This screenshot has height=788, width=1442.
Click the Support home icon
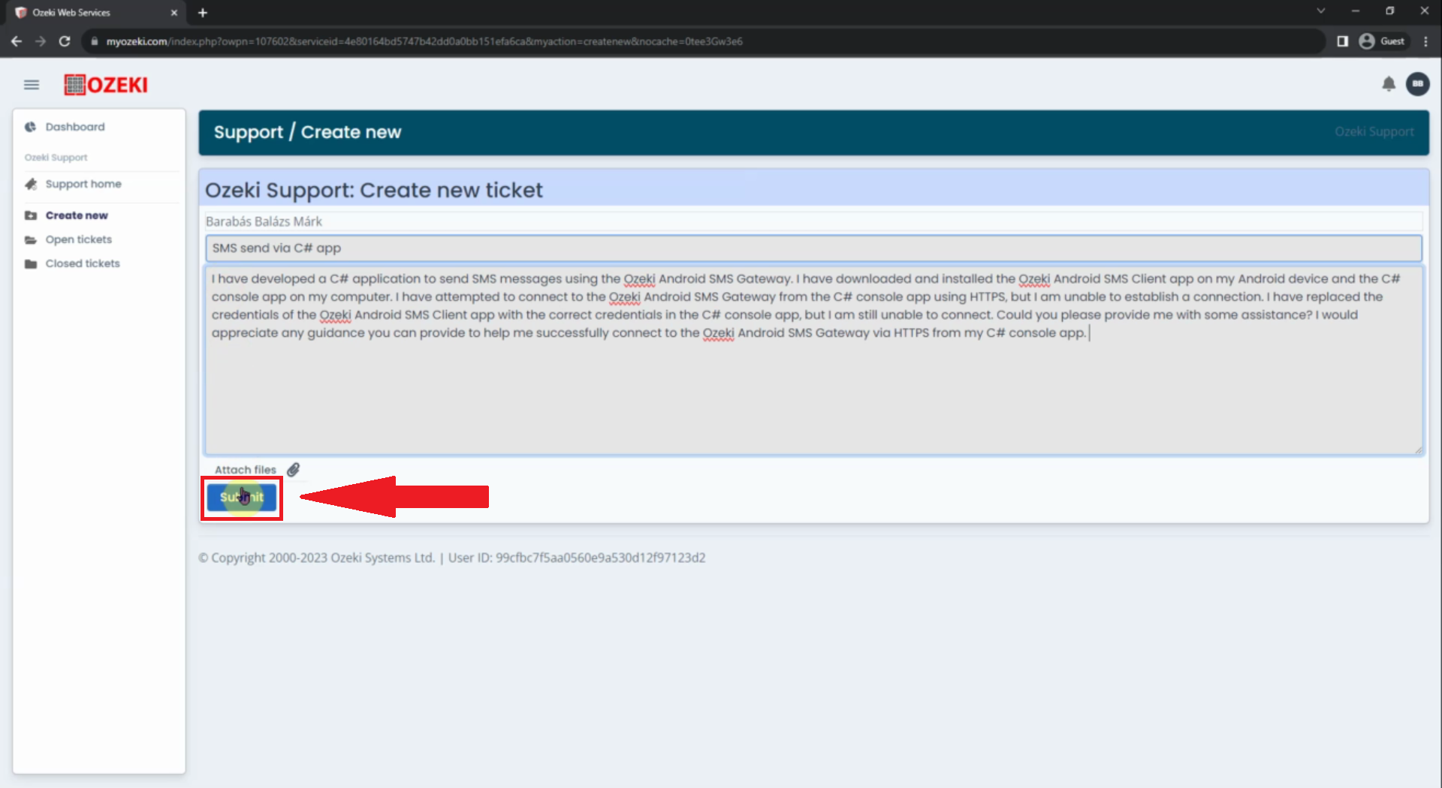pos(31,184)
